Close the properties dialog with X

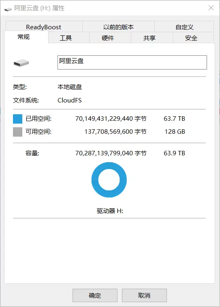click(211, 8)
